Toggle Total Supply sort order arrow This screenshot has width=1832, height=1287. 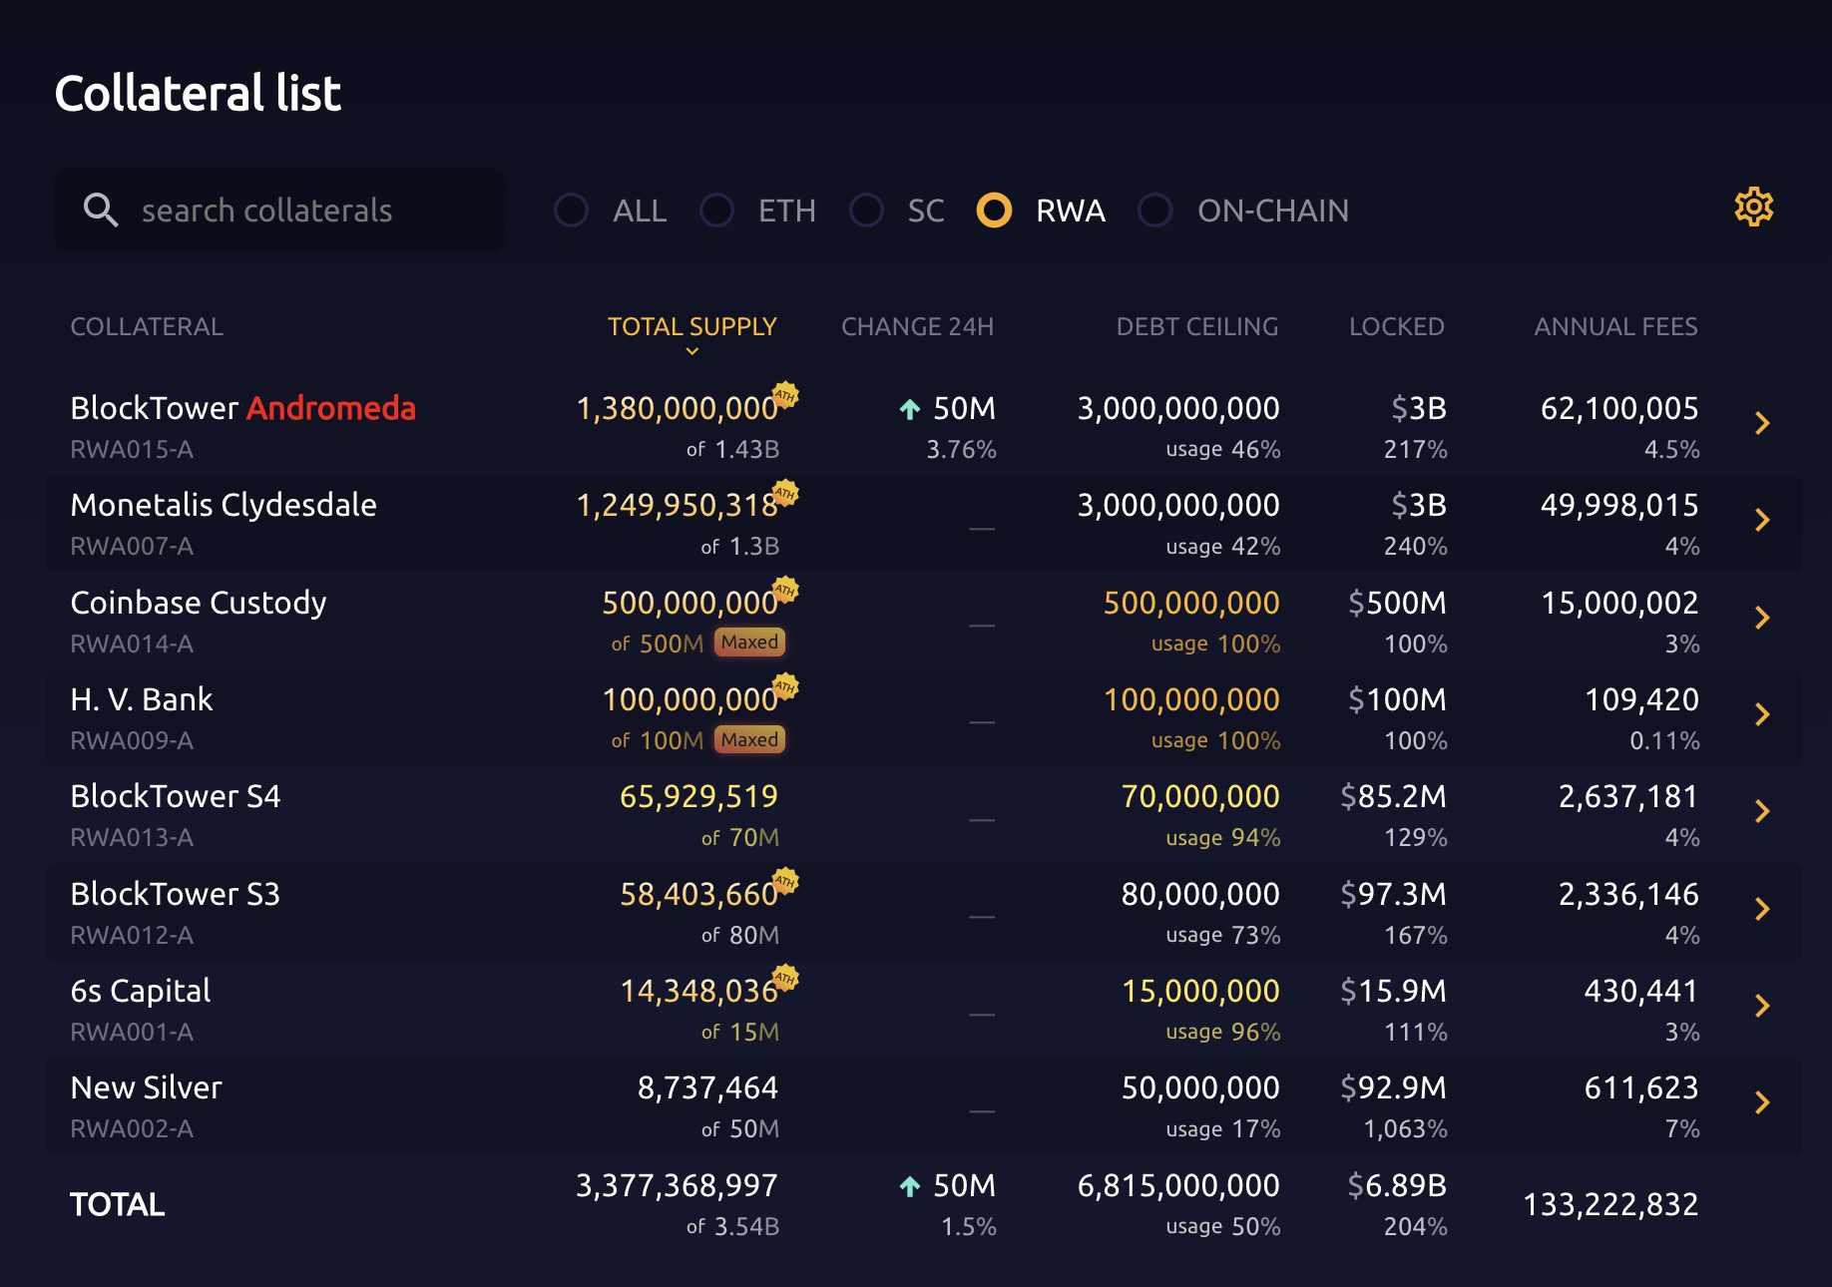pyautogui.click(x=691, y=351)
